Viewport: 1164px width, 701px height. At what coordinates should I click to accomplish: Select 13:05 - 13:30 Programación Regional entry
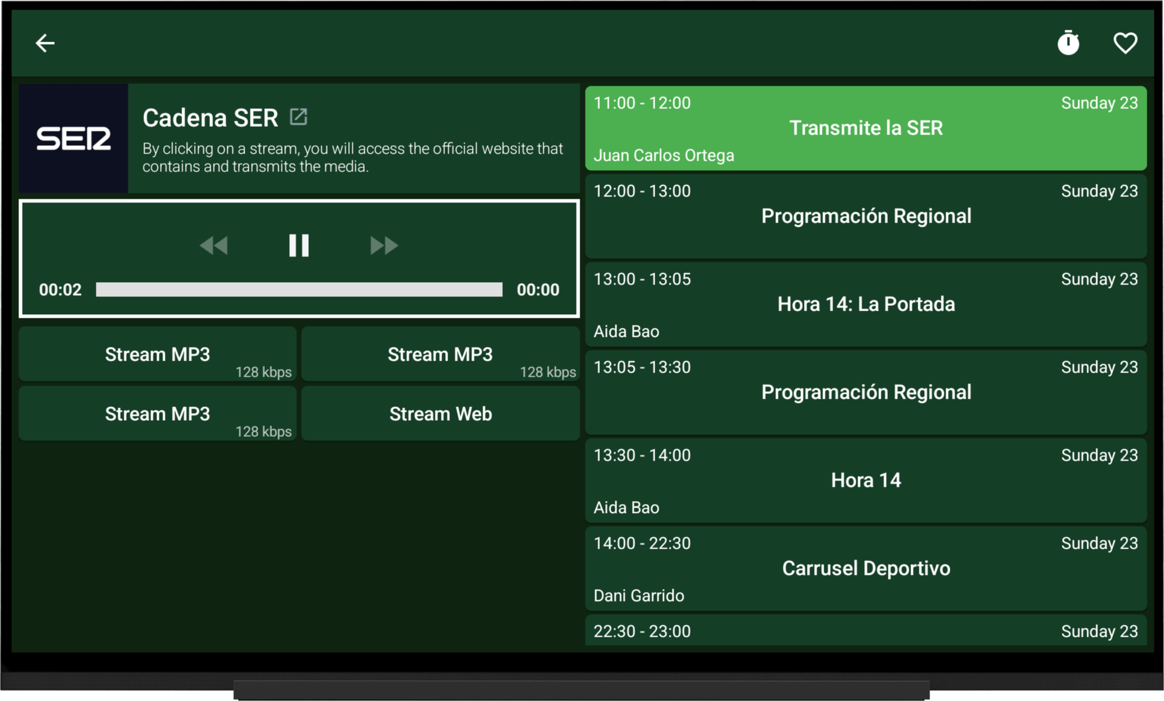[x=866, y=392]
